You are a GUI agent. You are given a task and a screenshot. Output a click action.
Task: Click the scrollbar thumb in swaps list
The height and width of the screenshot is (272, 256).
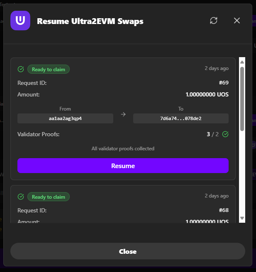point(242,97)
